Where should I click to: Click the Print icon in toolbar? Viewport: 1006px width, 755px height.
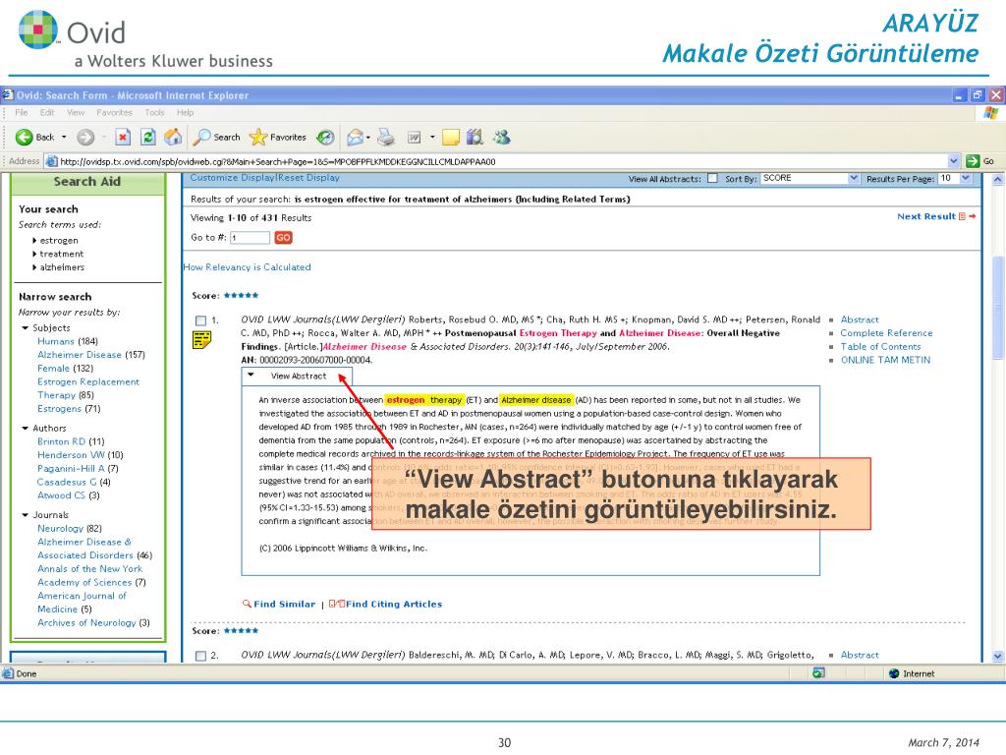pos(385,137)
